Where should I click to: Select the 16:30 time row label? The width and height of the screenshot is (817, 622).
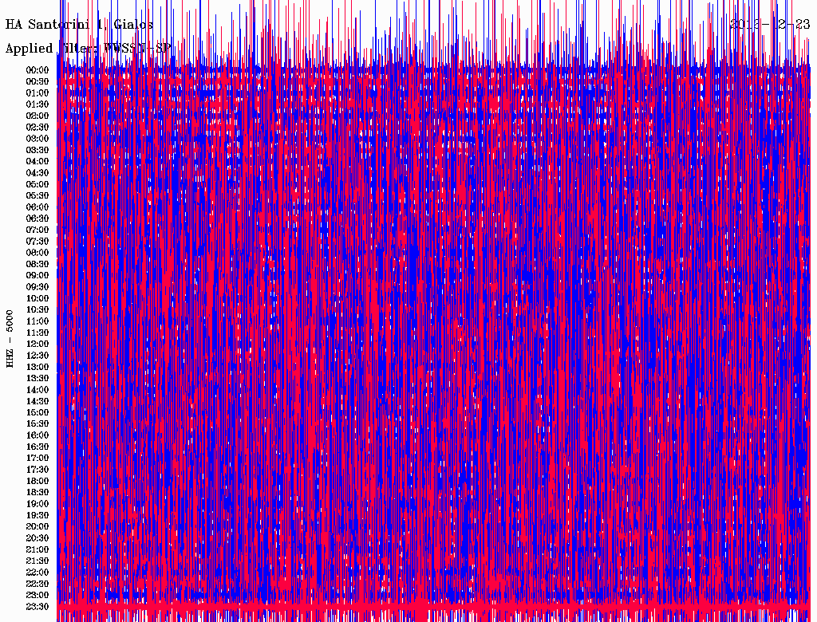(x=37, y=447)
